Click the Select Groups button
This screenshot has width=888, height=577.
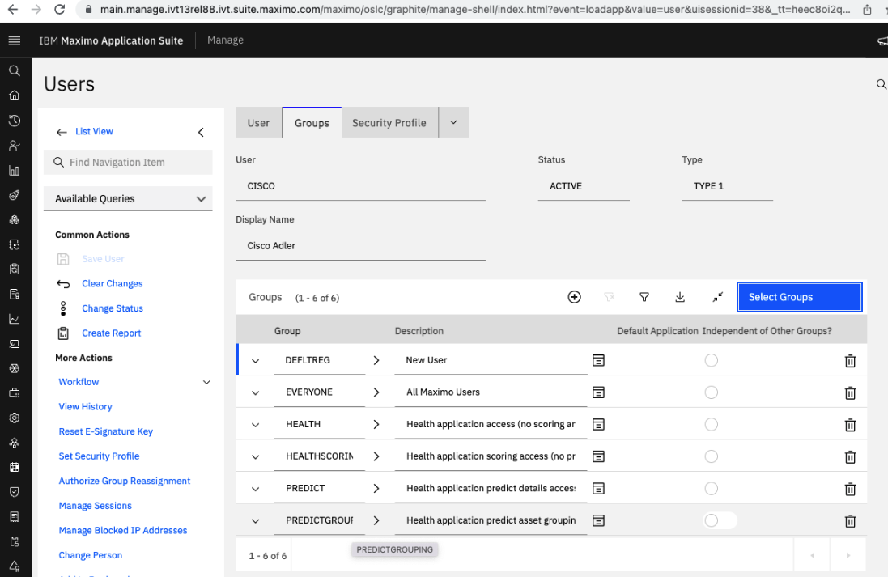coord(800,297)
